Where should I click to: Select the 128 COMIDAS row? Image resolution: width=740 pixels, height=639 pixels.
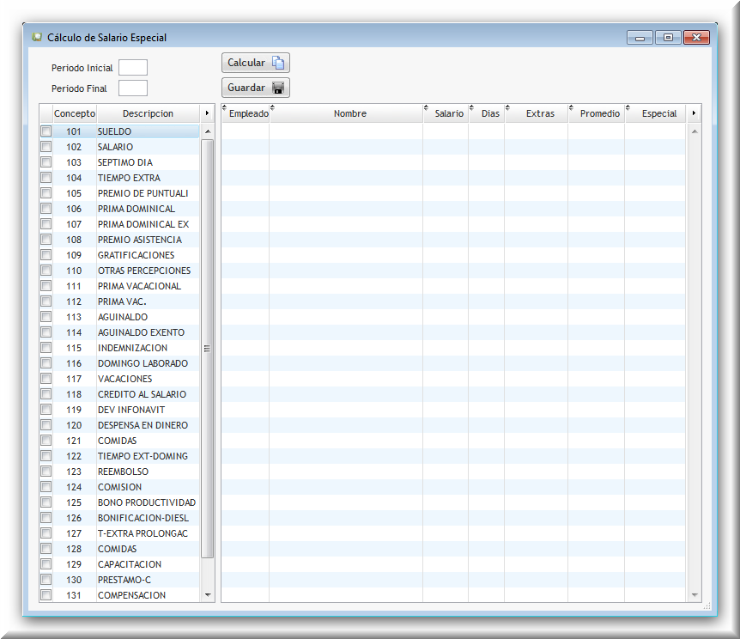pyautogui.click(x=120, y=549)
